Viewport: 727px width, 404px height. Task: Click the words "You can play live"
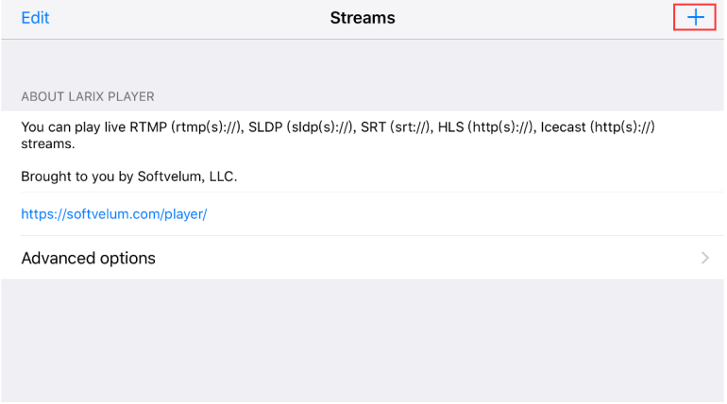tap(72, 127)
